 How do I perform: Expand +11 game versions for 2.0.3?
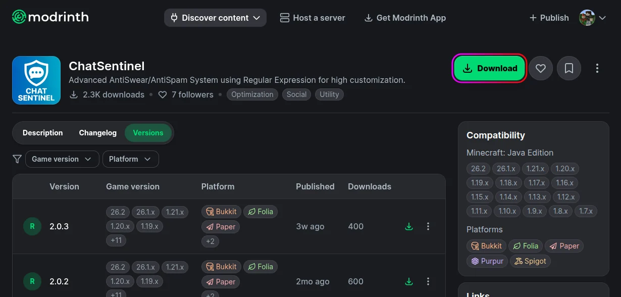point(116,240)
